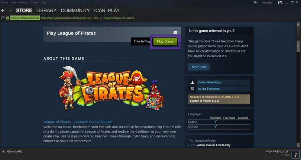Open the Steam menu
Screen dimensions: 301x160
pos(4,3)
